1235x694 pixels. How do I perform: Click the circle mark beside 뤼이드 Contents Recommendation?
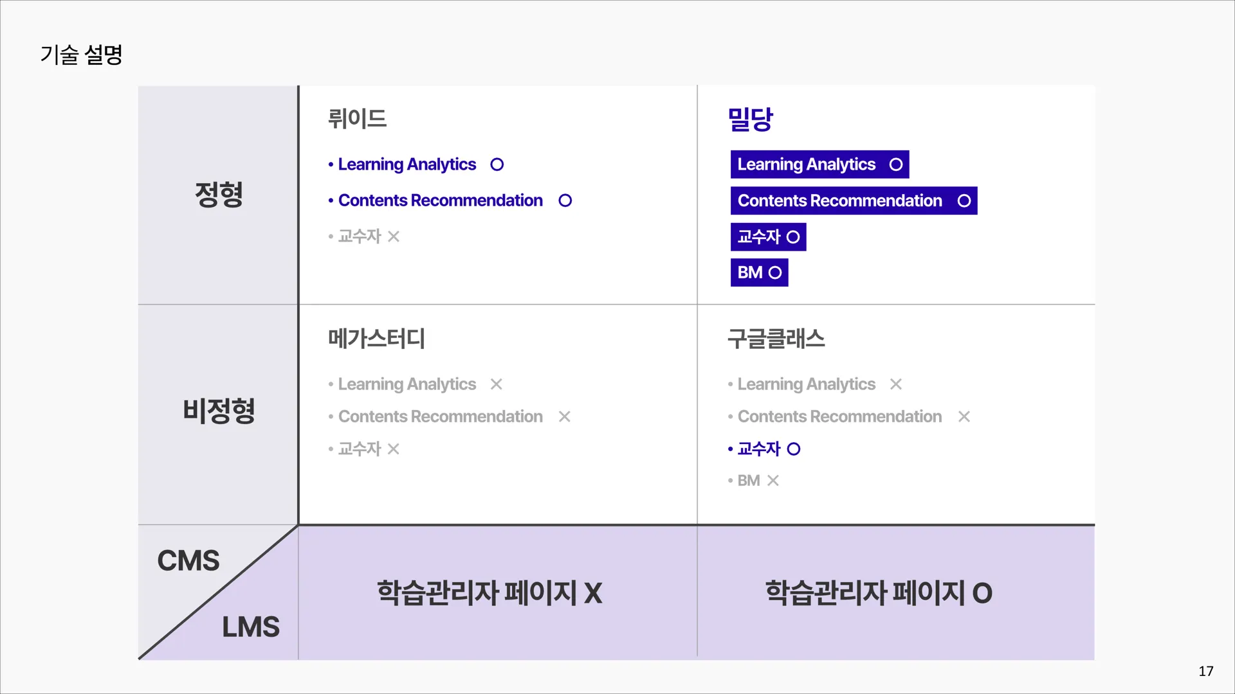coord(565,200)
